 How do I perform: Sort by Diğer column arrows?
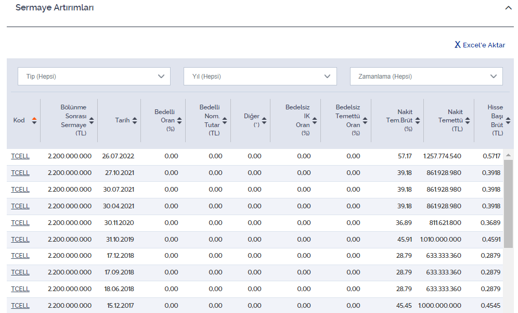[264, 120]
